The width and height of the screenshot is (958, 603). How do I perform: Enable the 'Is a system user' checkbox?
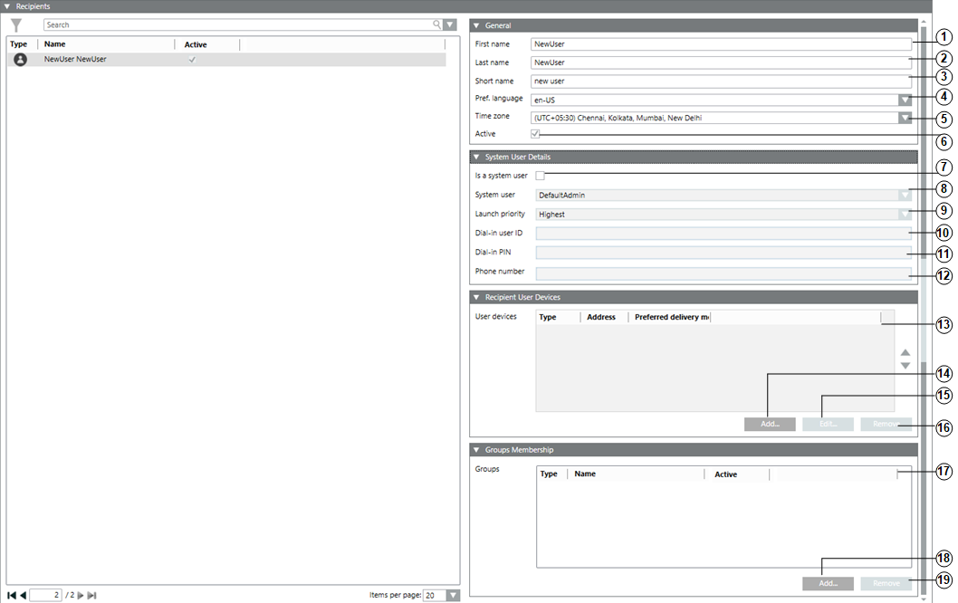tap(540, 176)
